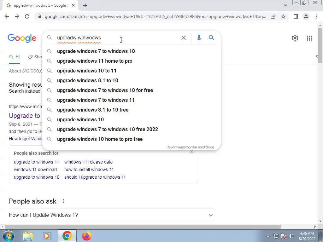The height and width of the screenshot is (242, 323).
Task: Pick the plain 'upgrade windows 10' suggestion
Action: (131, 120)
